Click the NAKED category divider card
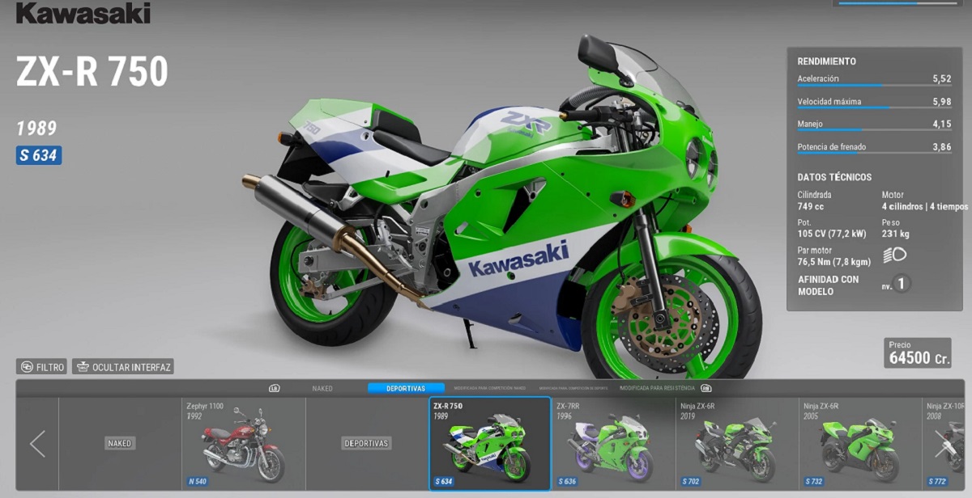The image size is (972, 498). (120, 444)
